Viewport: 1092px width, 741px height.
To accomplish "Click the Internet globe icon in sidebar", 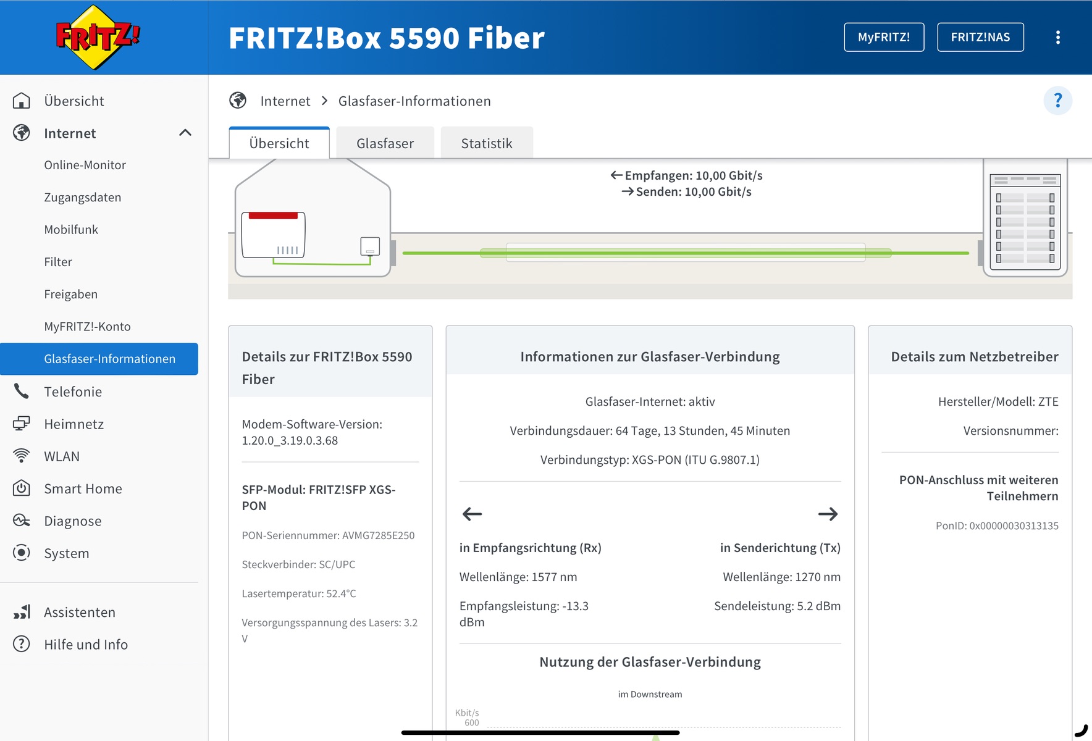I will pos(22,133).
